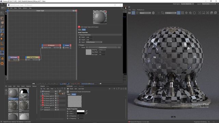Click the black Color 2 swatch

tap(81, 113)
